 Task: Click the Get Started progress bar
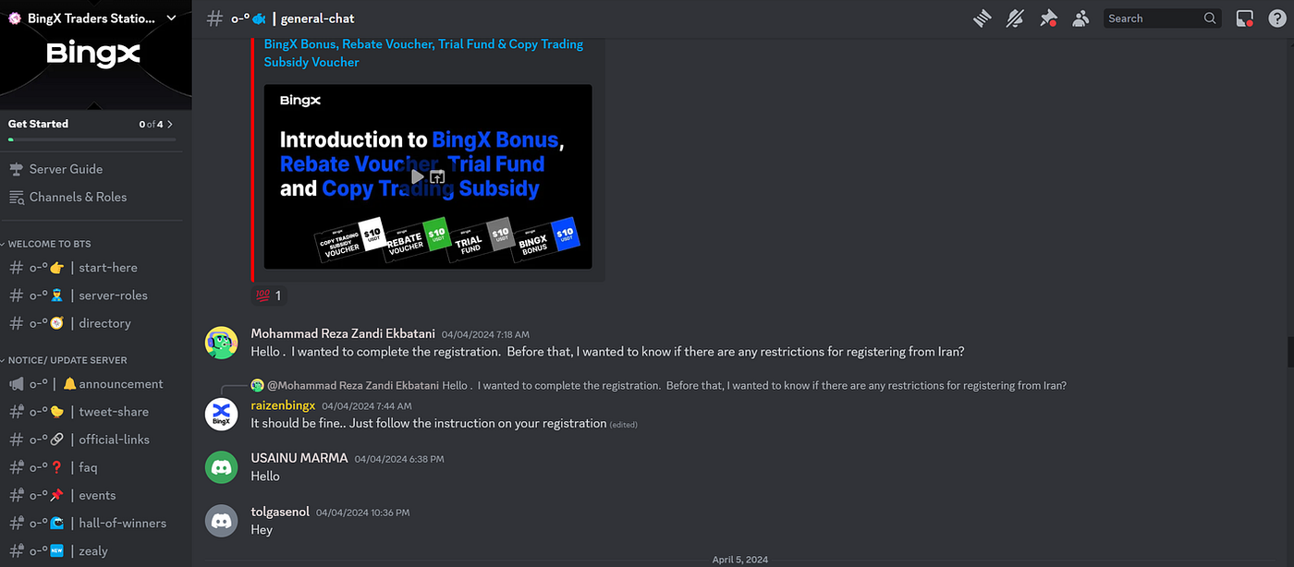(92, 139)
